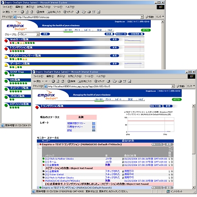Open the [1] Fitch & Mather Stocks link
Image resolution: width=197 pixels, height=197 pixels.
coord(60,159)
